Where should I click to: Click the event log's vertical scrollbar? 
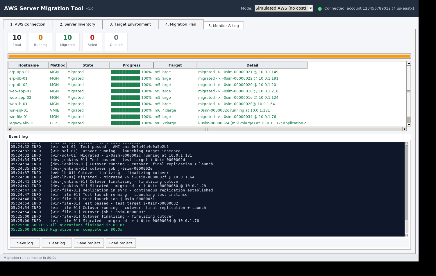(x=407, y=189)
